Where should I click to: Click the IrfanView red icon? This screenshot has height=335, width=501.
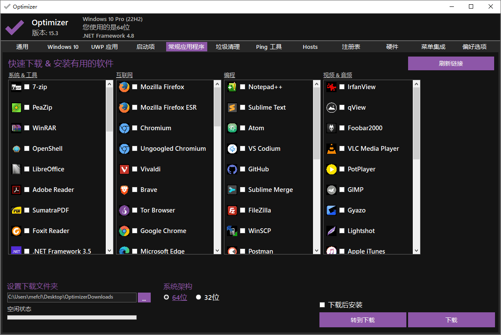332,87
